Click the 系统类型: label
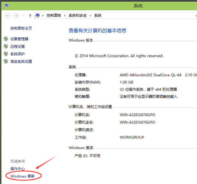This screenshot has height=184, width=197. [x=82, y=90]
